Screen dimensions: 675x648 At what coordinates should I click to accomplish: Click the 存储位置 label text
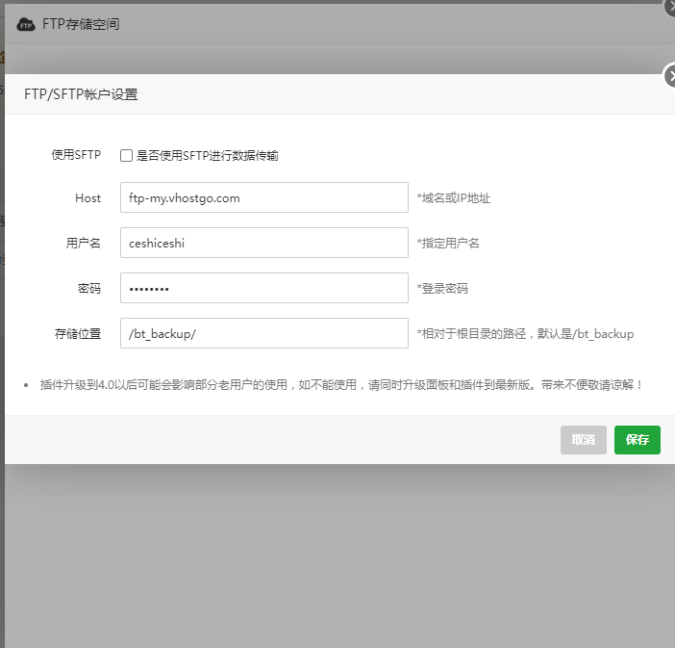tap(77, 333)
